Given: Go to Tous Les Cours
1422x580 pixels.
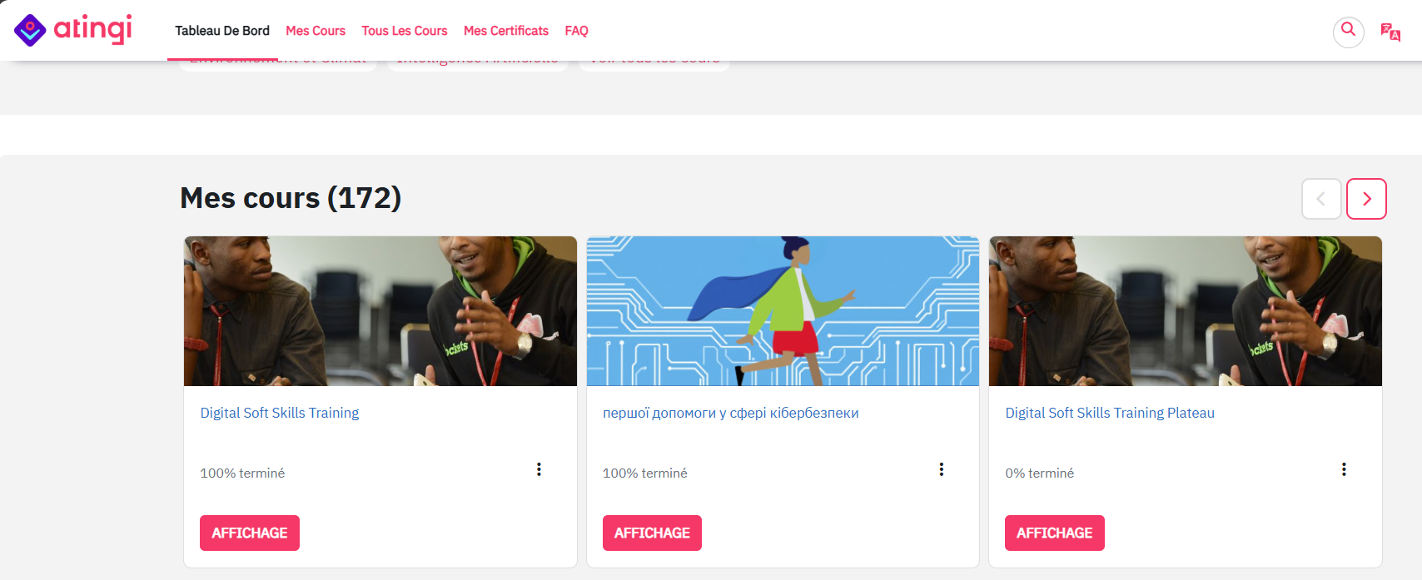Looking at the screenshot, I should point(405,31).
